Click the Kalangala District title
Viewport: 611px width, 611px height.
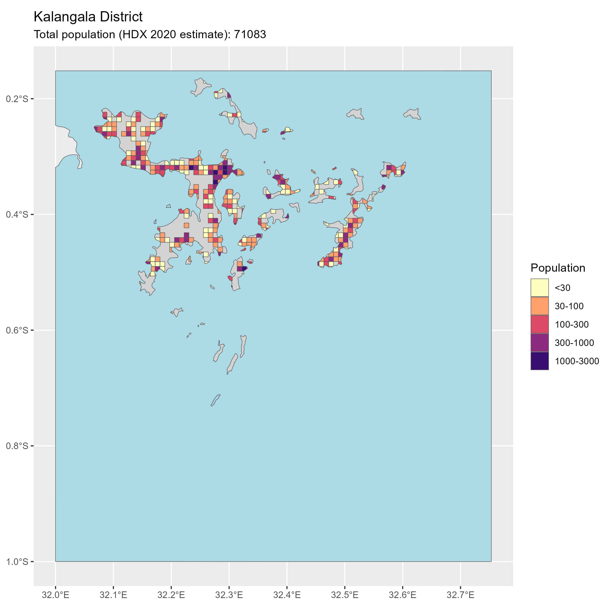point(88,17)
